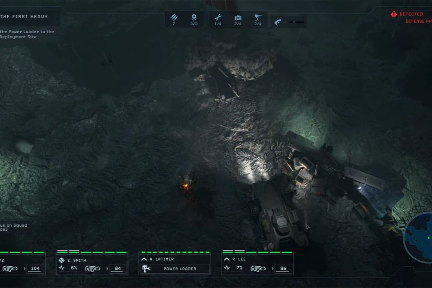Click the red detected alert icon
The width and height of the screenshot is (432, 288).
click(394, 14)
